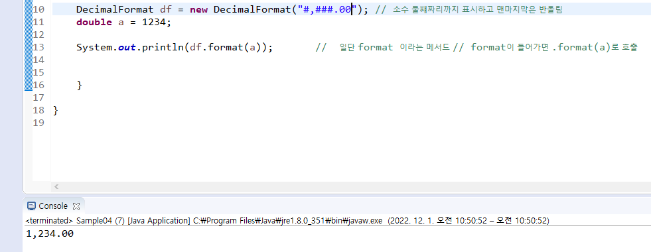Image resolution: width=651 pixels, height=252 pixels.
Task: Click line number 19 in the gutter
Action: 38,123
